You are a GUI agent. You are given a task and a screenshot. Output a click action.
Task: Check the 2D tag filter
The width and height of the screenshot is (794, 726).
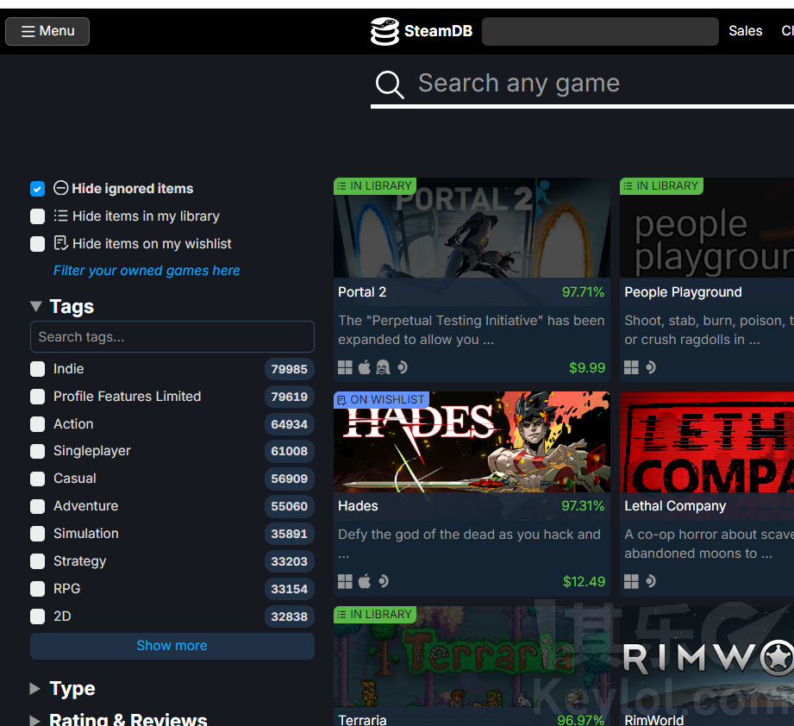tap(37, 616)
